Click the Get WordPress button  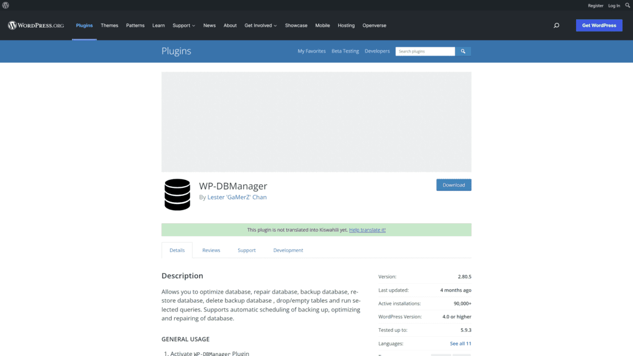[599, 25]
